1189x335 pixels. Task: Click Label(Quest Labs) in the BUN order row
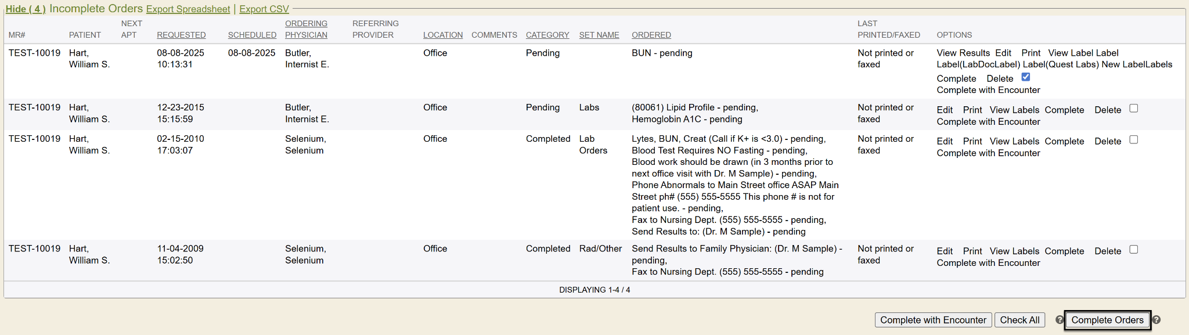[1061, 64]
